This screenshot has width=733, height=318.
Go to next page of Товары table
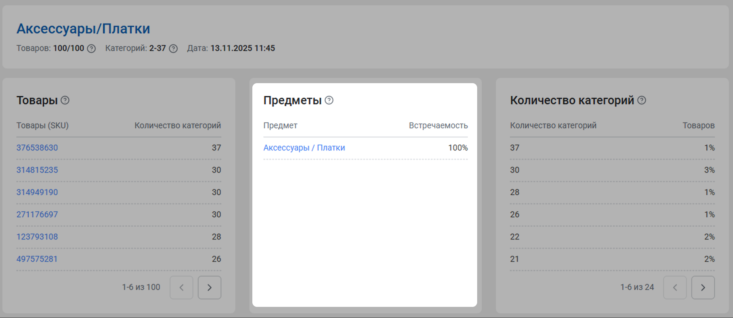click(209, 288)
